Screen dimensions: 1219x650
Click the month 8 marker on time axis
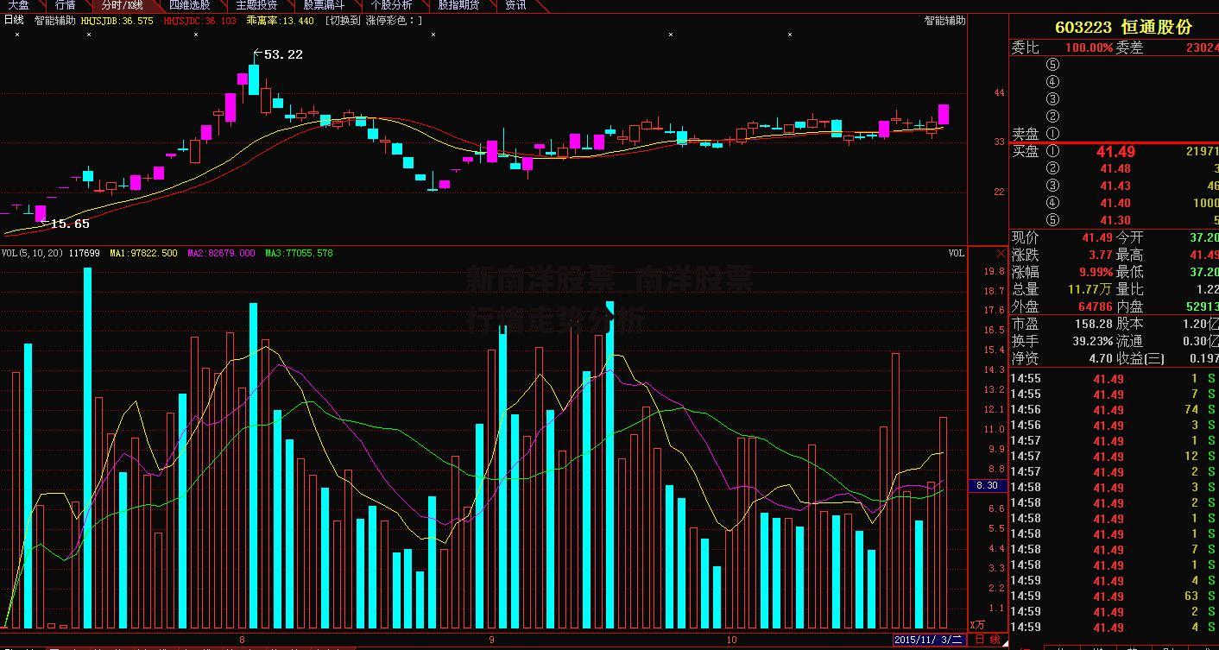[242, 640]
